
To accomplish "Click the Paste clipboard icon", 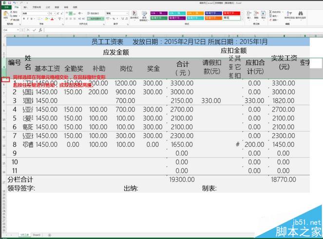I will point(6,15).
